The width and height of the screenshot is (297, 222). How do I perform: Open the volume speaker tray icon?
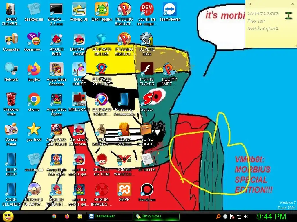click(246, 217)
